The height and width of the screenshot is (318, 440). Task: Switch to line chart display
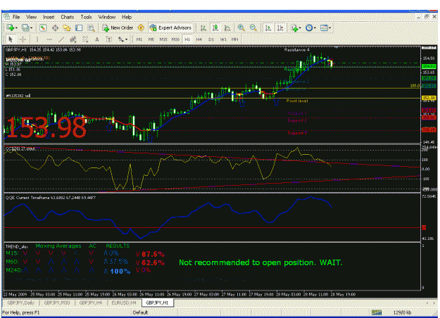click(227, 27)
